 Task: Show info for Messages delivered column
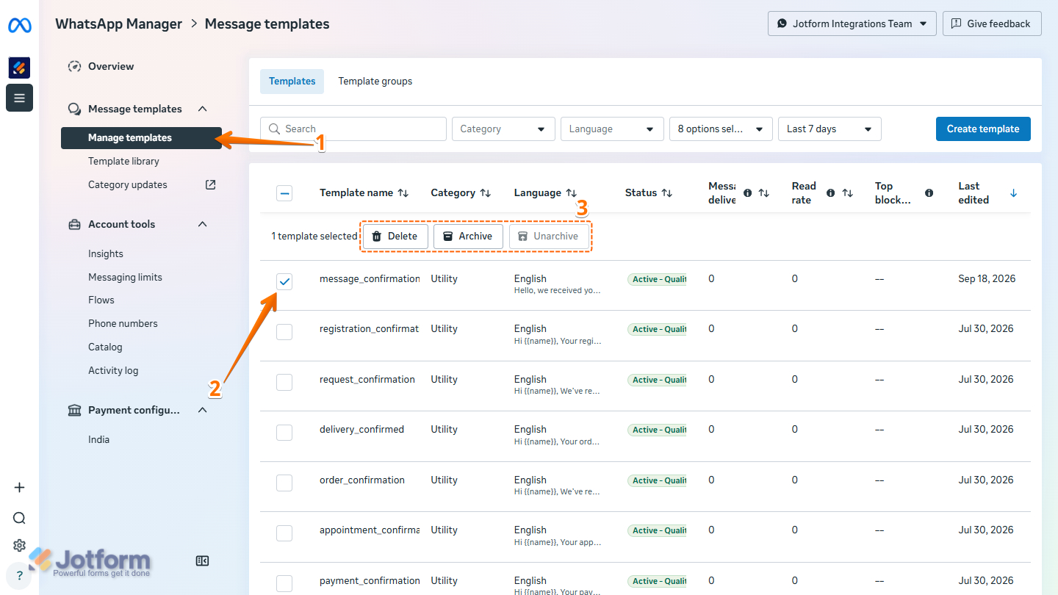[748, 193]
